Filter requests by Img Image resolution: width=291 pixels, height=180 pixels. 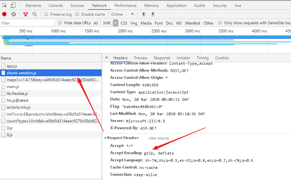(134, 23)
